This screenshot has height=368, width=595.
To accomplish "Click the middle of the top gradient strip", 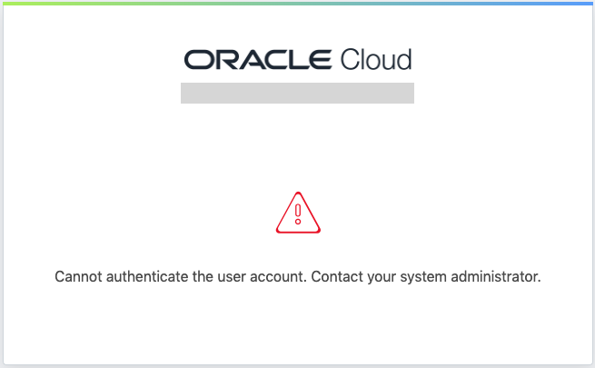I will (297, 3).
